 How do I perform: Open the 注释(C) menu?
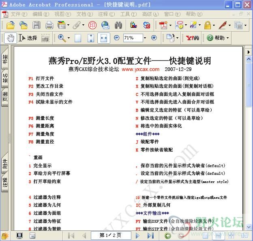coord(107,14)
